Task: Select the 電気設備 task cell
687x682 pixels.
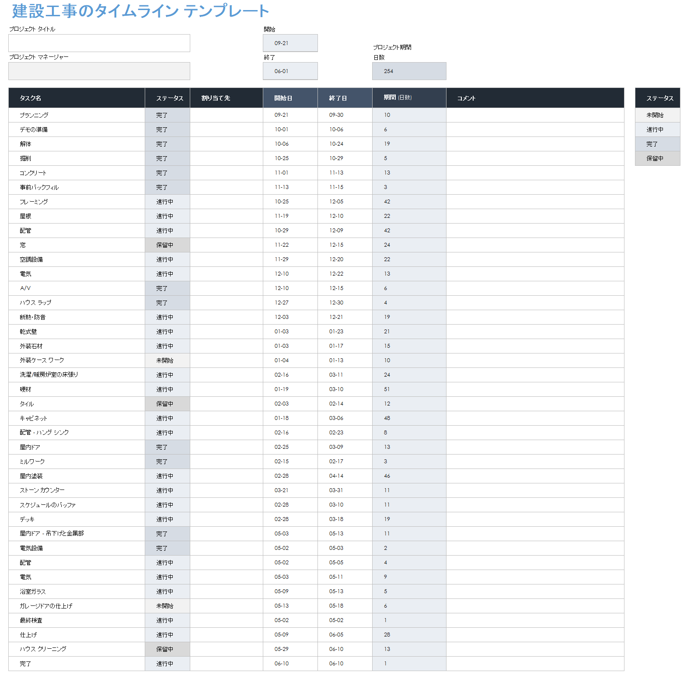Action: point(77,548)
